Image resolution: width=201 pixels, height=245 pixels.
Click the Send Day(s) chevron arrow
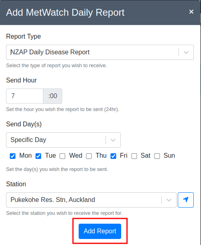click(113, 140)
